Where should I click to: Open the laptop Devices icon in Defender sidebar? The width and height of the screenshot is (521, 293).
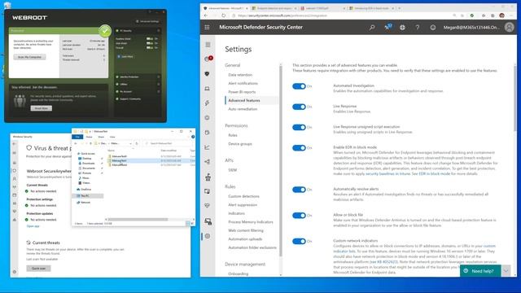click(x=208, y=89)
